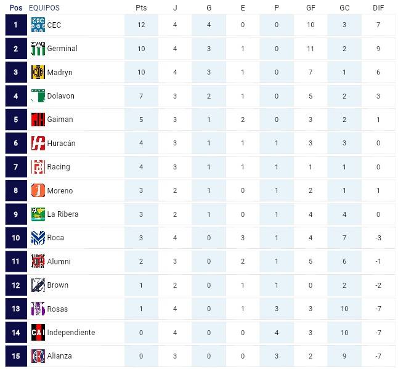398x369 pixels.
Task: Click the Alianza circular crest
Action: pos(38,356)
